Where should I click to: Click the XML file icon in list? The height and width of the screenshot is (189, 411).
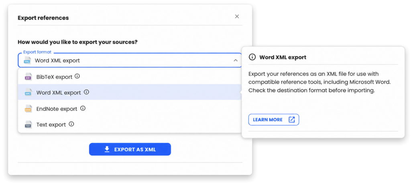coord(28,92)
